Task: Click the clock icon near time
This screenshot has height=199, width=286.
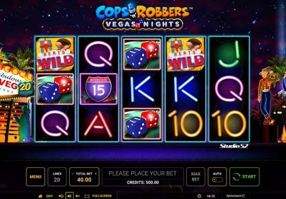Action: (199, 196)
